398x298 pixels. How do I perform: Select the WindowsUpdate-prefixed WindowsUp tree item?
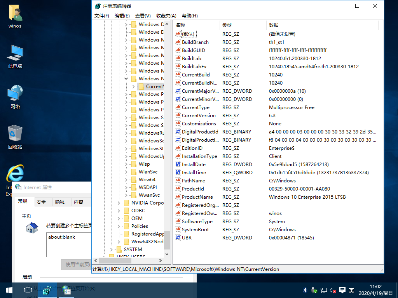click(151, 156)
